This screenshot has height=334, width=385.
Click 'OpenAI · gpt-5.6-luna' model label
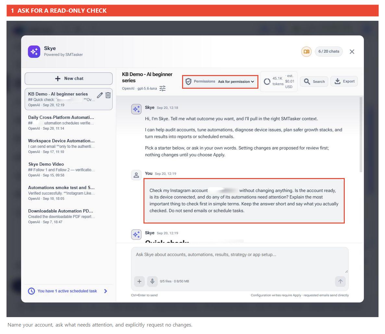pos(139,88)
